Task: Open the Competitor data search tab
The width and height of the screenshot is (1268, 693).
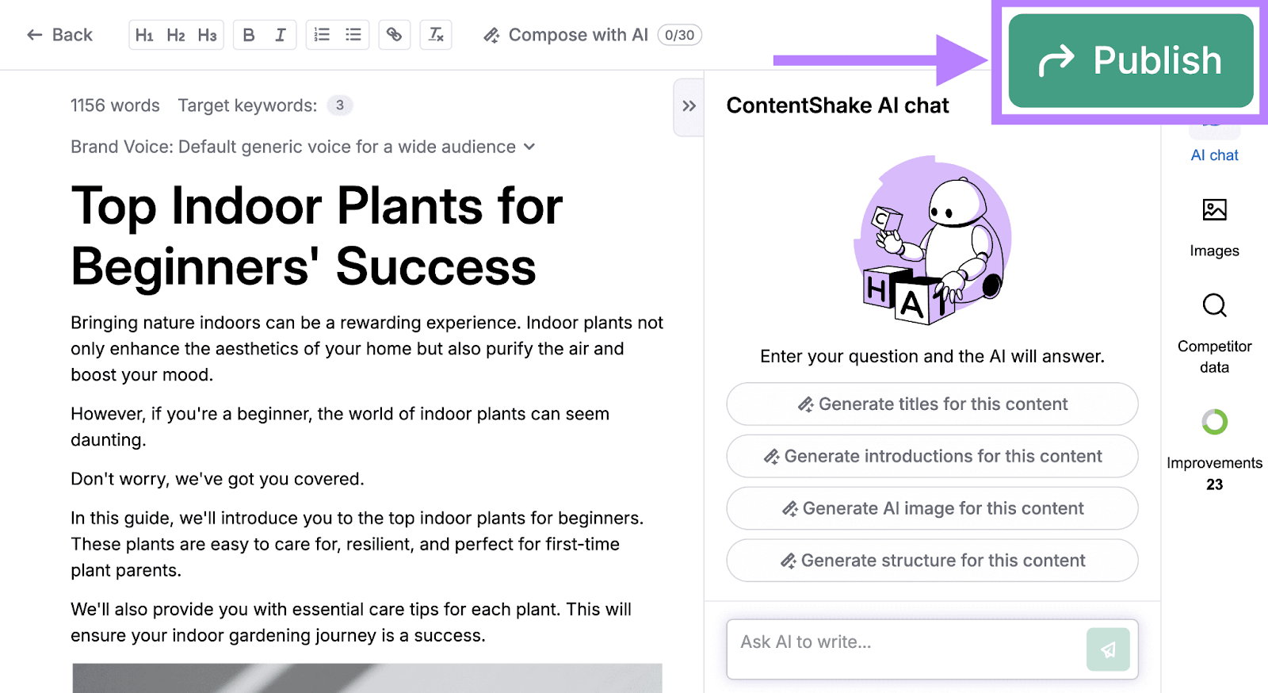Action: 1214,333
